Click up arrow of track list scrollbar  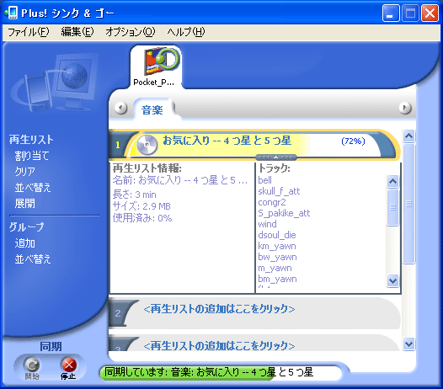tap(392, 181)
